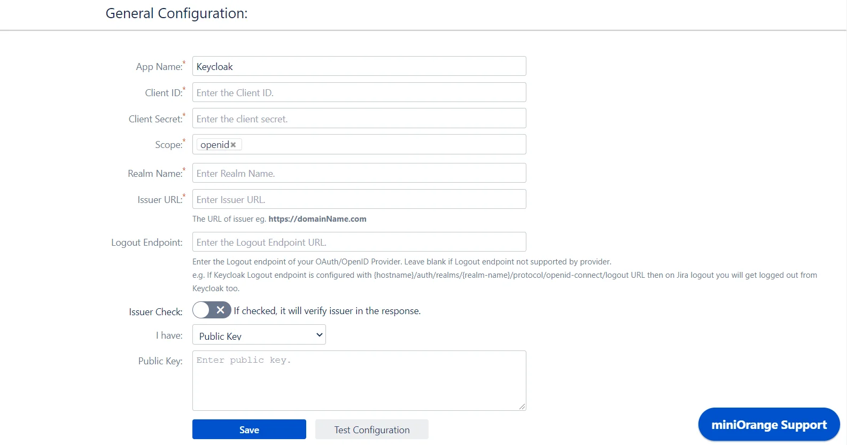This screenshot has width=847, height=445.
Task: Click empty area of the Scope field
Action: (382, 145)
